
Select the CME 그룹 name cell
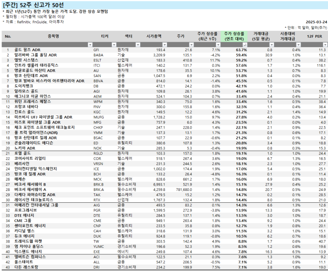(x=23, y=221)
